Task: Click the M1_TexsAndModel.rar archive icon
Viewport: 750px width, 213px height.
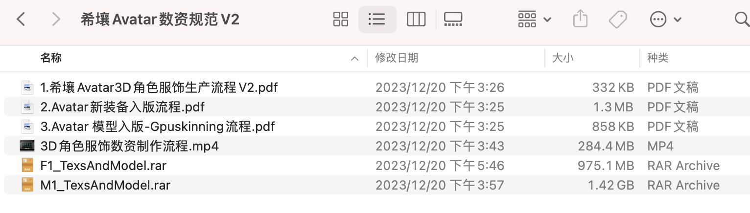Action: [x=27, y=185]
